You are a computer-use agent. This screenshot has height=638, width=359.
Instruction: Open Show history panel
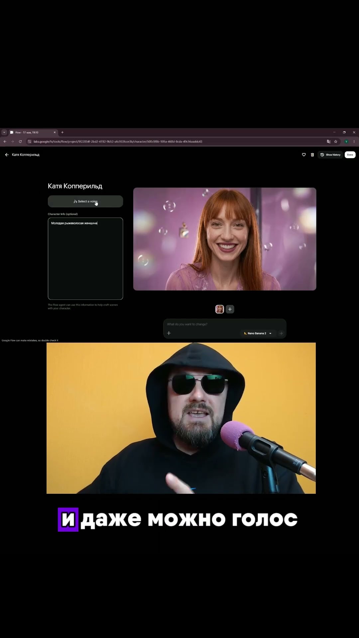click(x=330, y=155)
